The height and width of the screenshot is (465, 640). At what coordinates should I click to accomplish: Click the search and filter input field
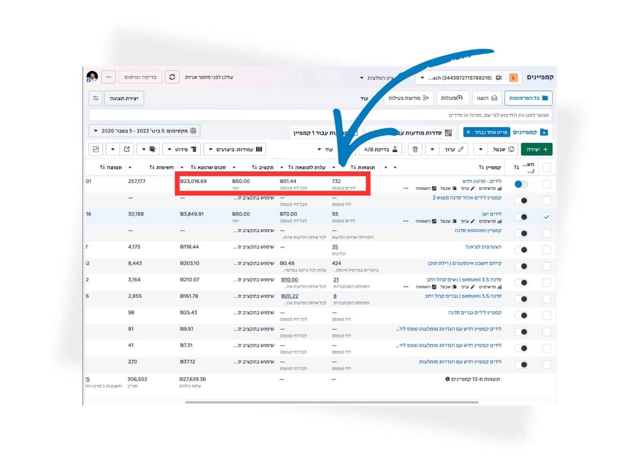(320, 115)
